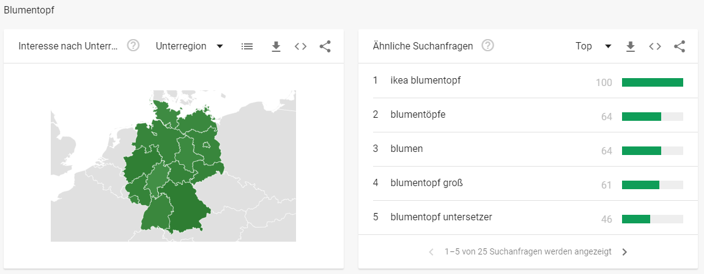Click the green bar for ikea blumentopf
Viewport: 704px width, 274px height.
click(653, 82)
